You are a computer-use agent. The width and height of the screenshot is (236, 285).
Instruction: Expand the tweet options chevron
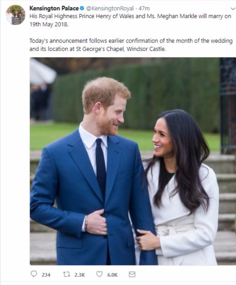pyautogui.click(x=233, y=9)
